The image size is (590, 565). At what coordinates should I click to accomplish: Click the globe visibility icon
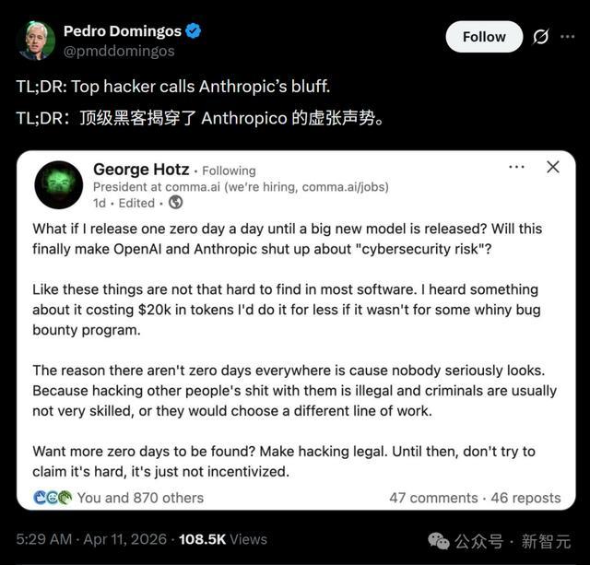tap(175, 203)
